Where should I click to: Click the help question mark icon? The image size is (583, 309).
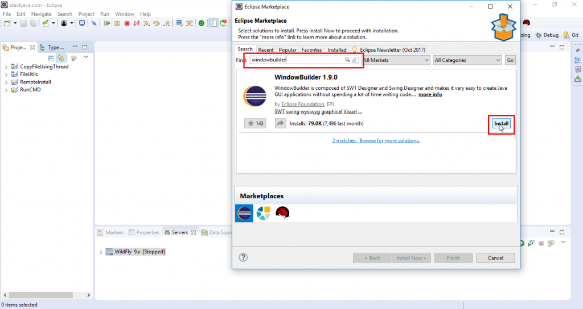(243, 257)
